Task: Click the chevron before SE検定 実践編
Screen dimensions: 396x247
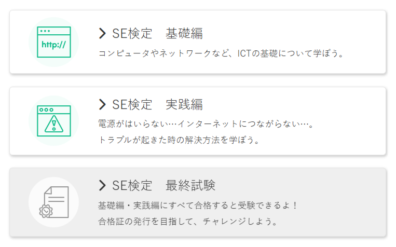Action: [x=102, y=104]
